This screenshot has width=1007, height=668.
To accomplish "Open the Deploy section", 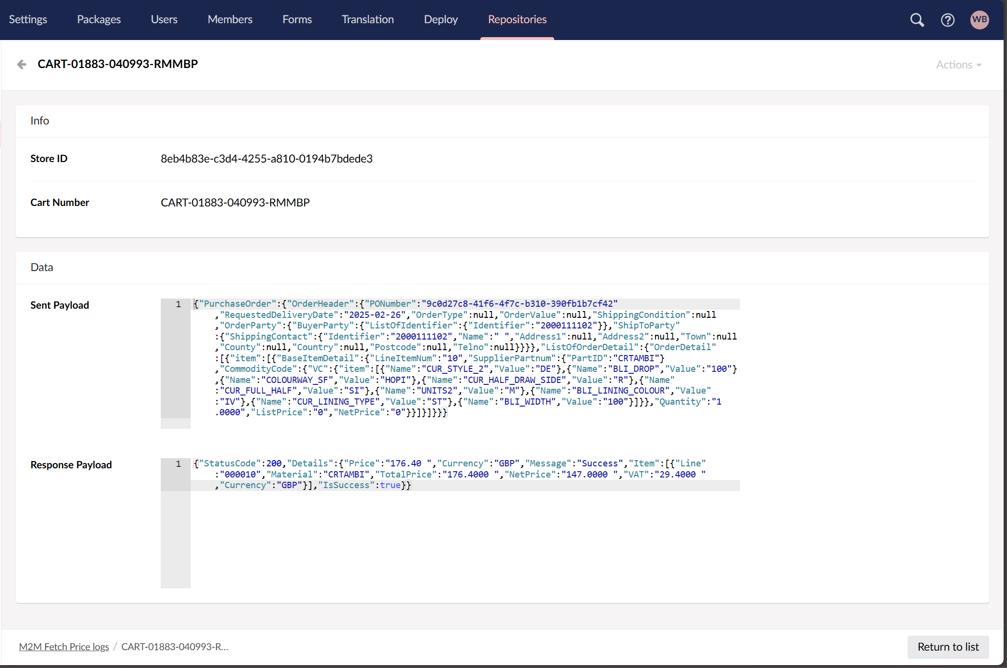I will (x=441, y=19).
